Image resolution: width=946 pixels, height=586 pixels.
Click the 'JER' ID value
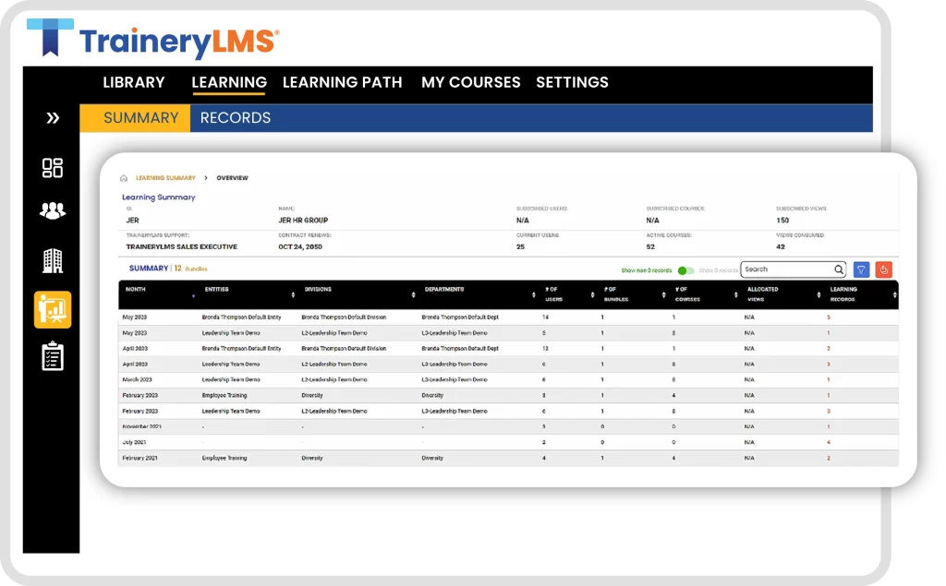click(x=132, y=221)
